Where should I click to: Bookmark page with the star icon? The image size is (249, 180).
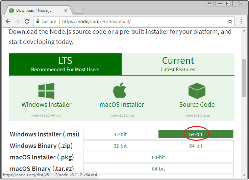click(230, 21)
